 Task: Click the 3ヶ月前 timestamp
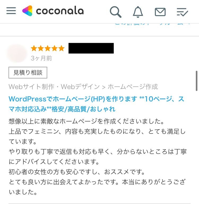41,58
